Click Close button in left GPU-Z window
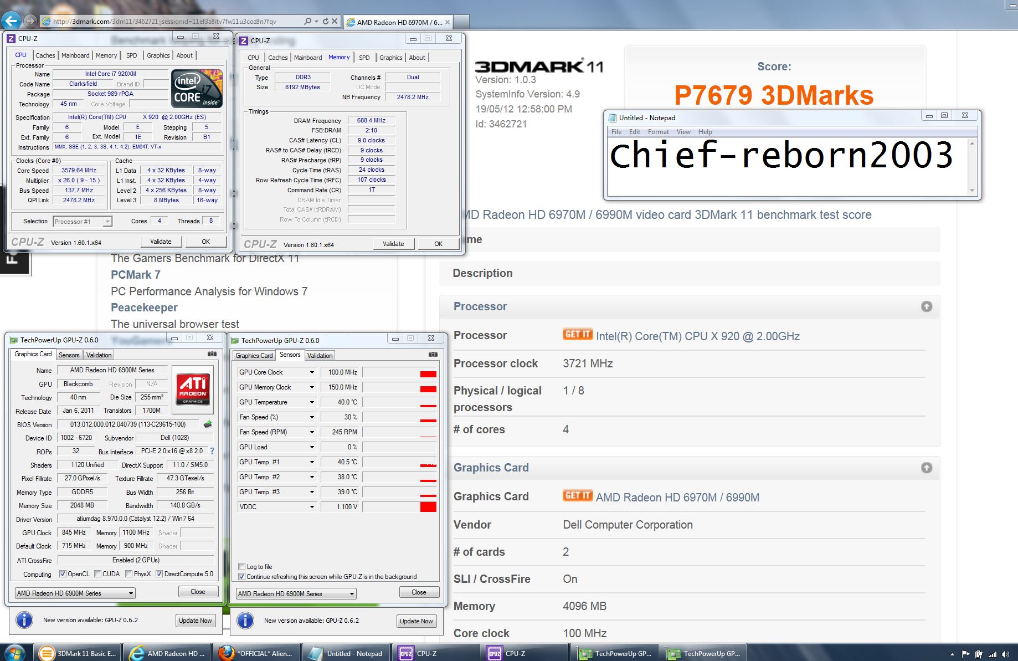 [x=198, y=592]
